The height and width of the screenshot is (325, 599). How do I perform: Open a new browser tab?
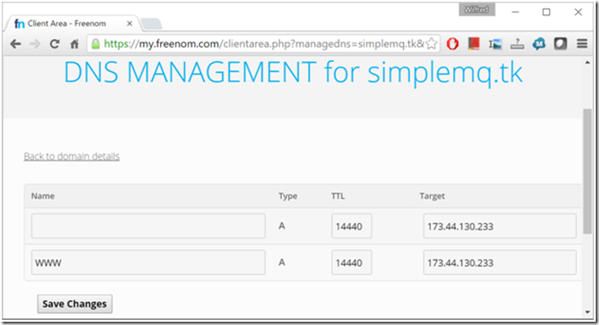151,24
